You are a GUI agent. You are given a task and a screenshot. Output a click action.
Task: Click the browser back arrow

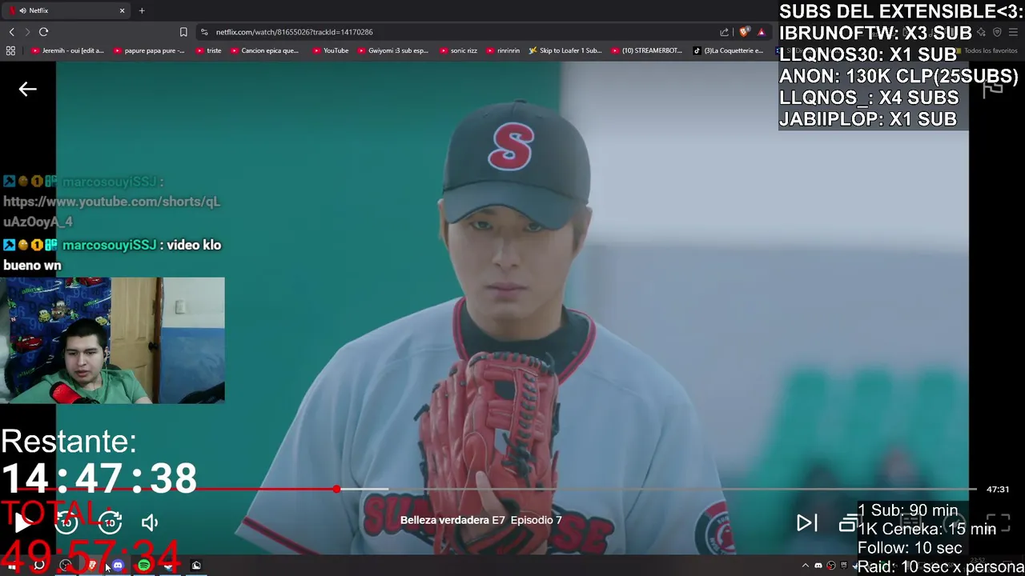[11, 32]
